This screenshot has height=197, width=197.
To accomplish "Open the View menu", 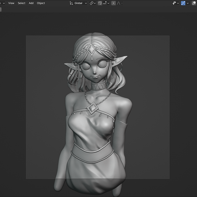I will 11,3.
